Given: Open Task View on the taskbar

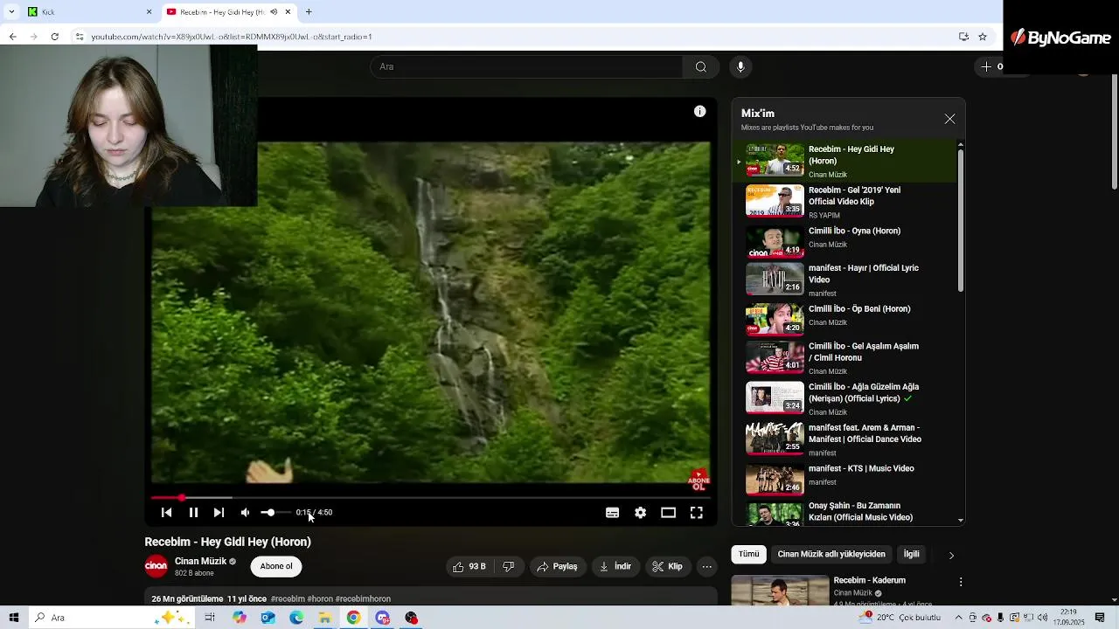Looking at the screenshot, I should pyautogui.click(x=210, y=618).
